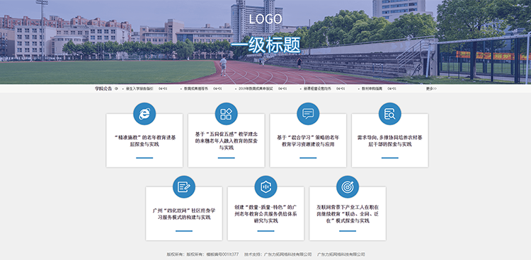Open the “数量-质量-特色” service system card

[x=265, y=213]
